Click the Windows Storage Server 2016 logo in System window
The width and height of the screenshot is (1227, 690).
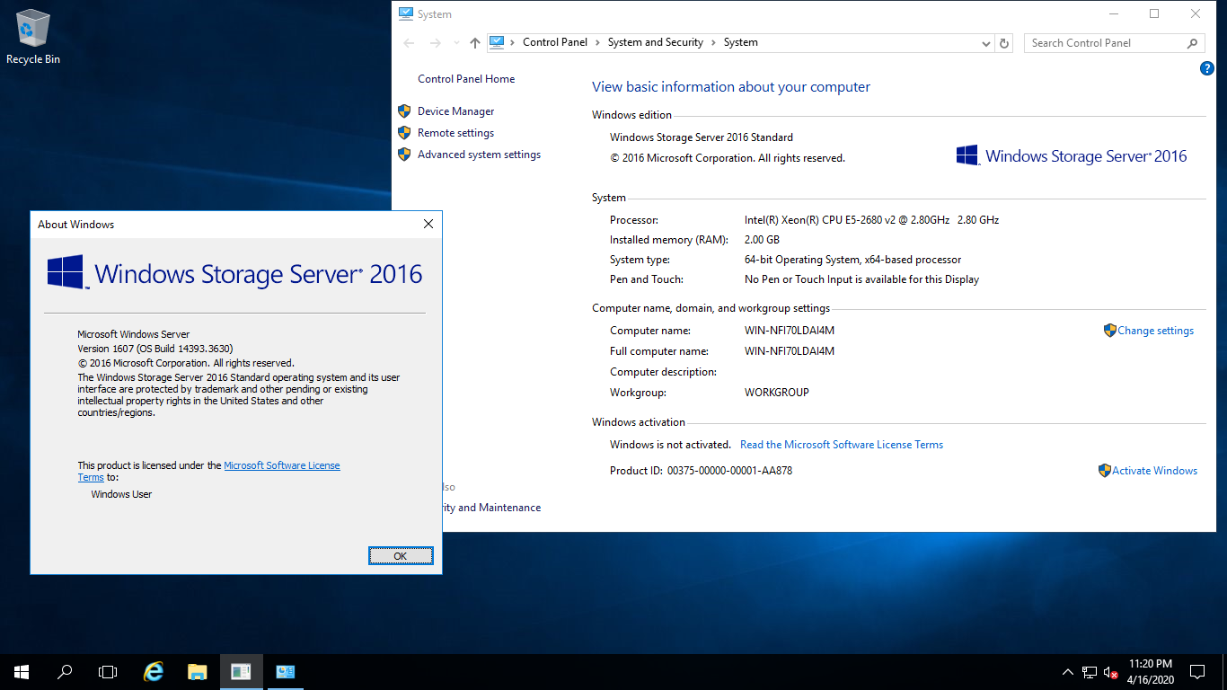point(1072,155)
